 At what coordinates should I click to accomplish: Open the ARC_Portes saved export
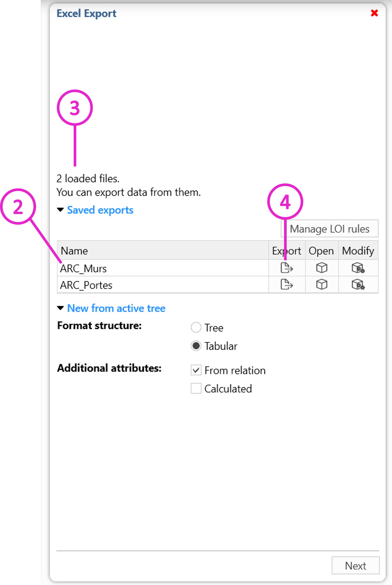(x=322, y=285)
